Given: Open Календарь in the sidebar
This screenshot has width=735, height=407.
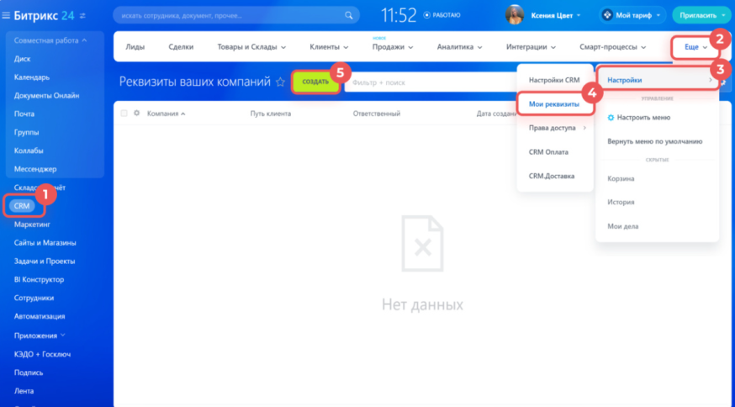Looking at the screenshot, I should [x=31, y=77].
